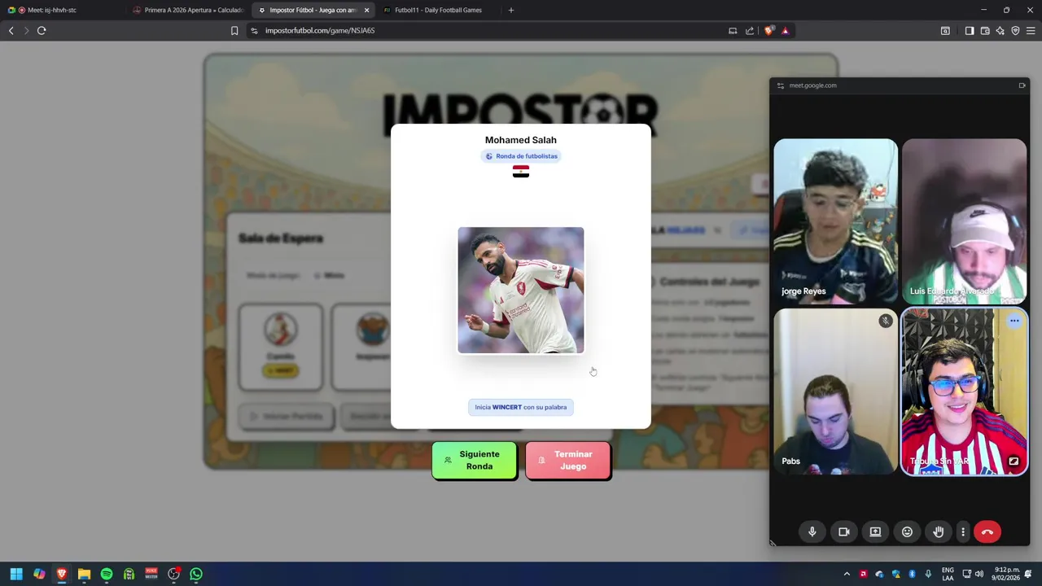
Task: Select Pabs video tile
Action: [x=836, y=391]
